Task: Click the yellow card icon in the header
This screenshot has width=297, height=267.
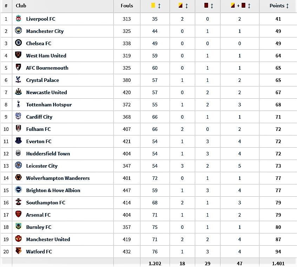Action: point(152,6)
